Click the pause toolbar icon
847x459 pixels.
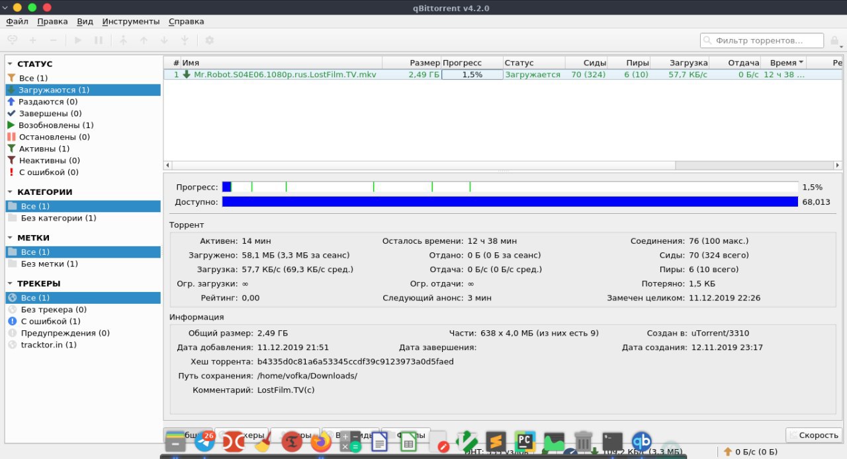point(99,40)
